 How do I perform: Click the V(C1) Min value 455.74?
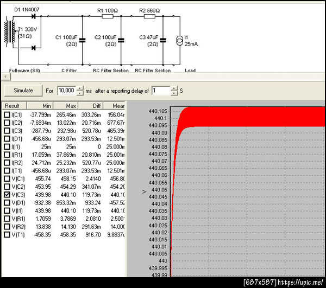43,178
